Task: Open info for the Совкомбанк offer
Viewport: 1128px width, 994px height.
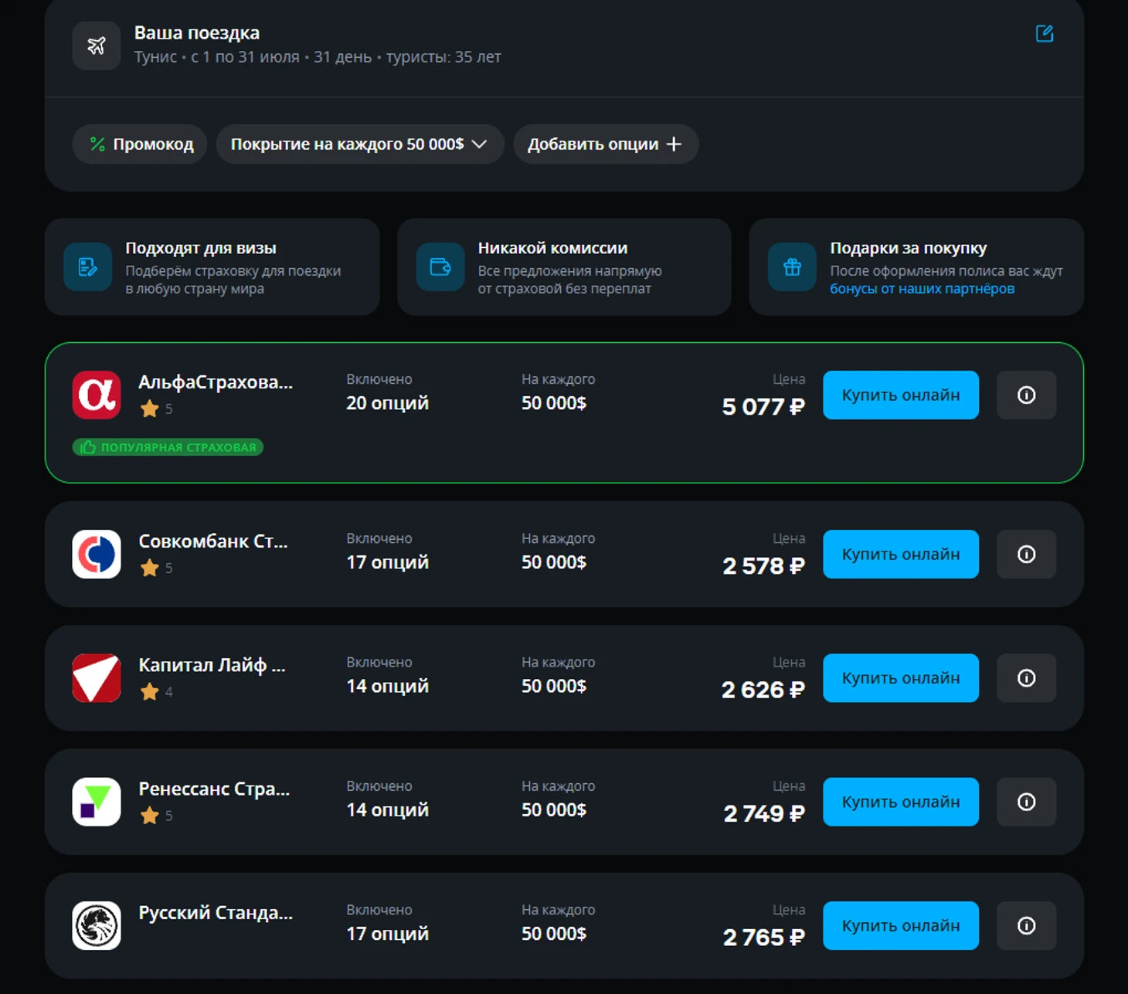Action: tap(1026, 555)
